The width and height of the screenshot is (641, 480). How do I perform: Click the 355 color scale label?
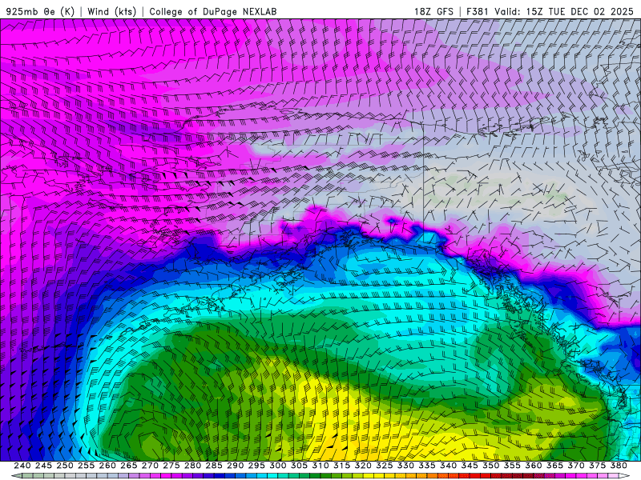pos(512,466)
